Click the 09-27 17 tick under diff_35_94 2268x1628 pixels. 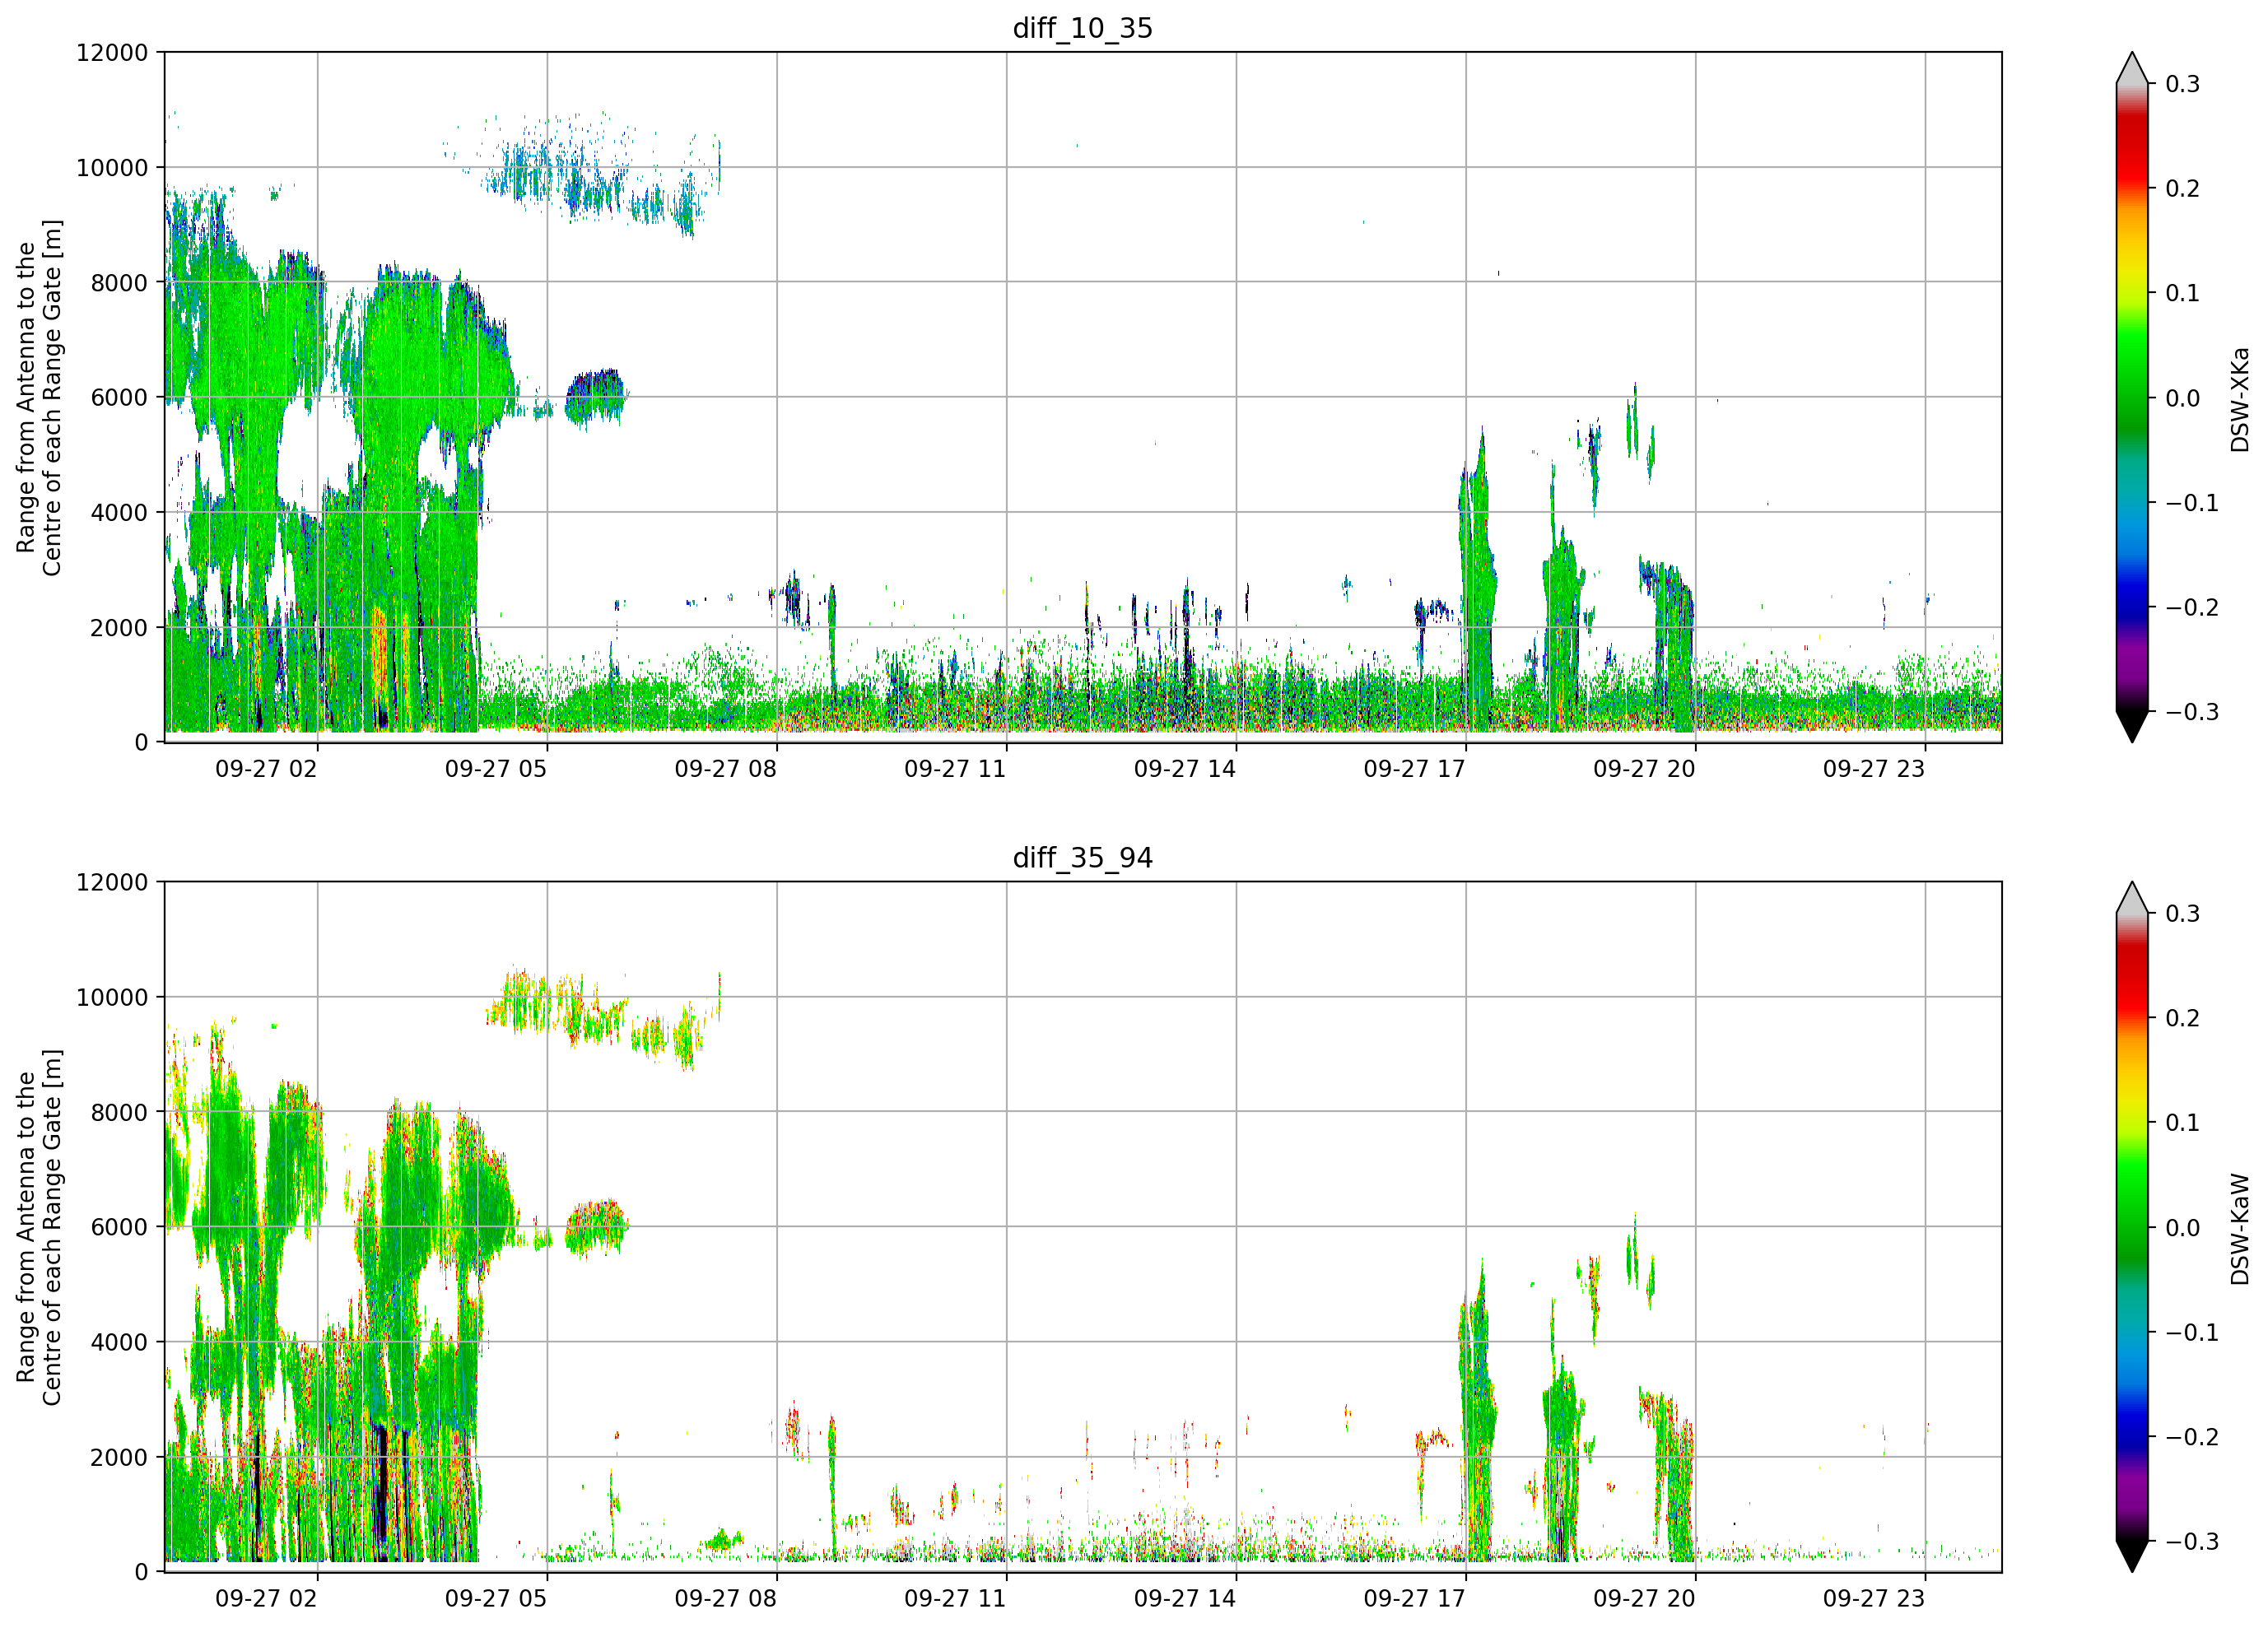(1414, 1599)
